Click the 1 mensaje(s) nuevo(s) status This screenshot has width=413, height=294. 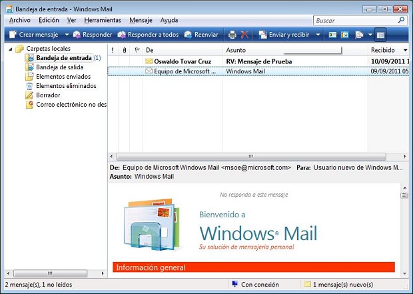coord(338,285)
